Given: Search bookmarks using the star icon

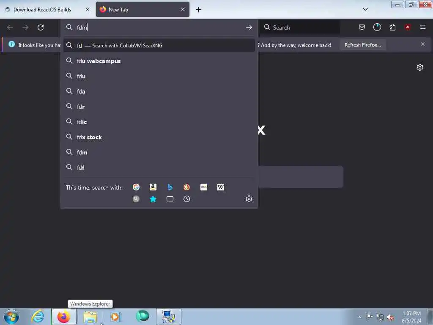Looking at the screenshot, I should tap(153, 199).
